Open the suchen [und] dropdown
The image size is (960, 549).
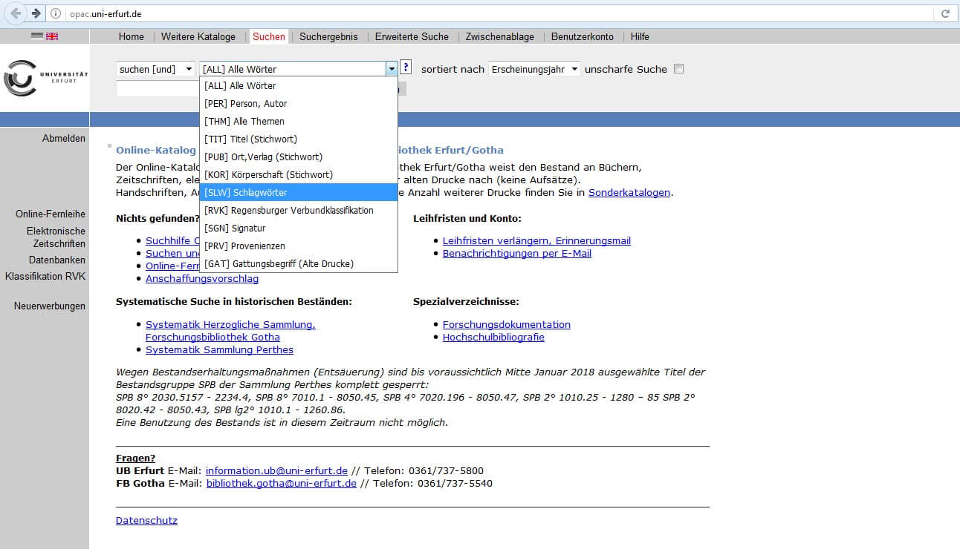155,69
